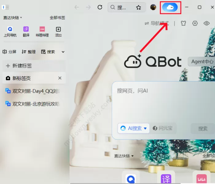Open the sidebar 搜索 tab search
215x184 pixels.
pos(48,52)
